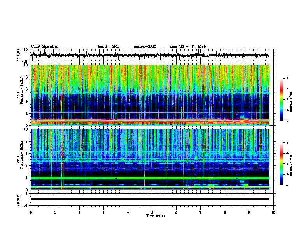Click the ch.1 voltage waveform trace
This screenshot has height=238, width=308.
(x=150, y=55)
